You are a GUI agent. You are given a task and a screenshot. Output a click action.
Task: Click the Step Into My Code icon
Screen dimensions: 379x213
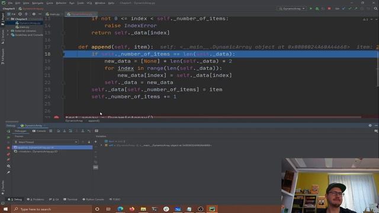pyautogui.click(x=70, y=131)
